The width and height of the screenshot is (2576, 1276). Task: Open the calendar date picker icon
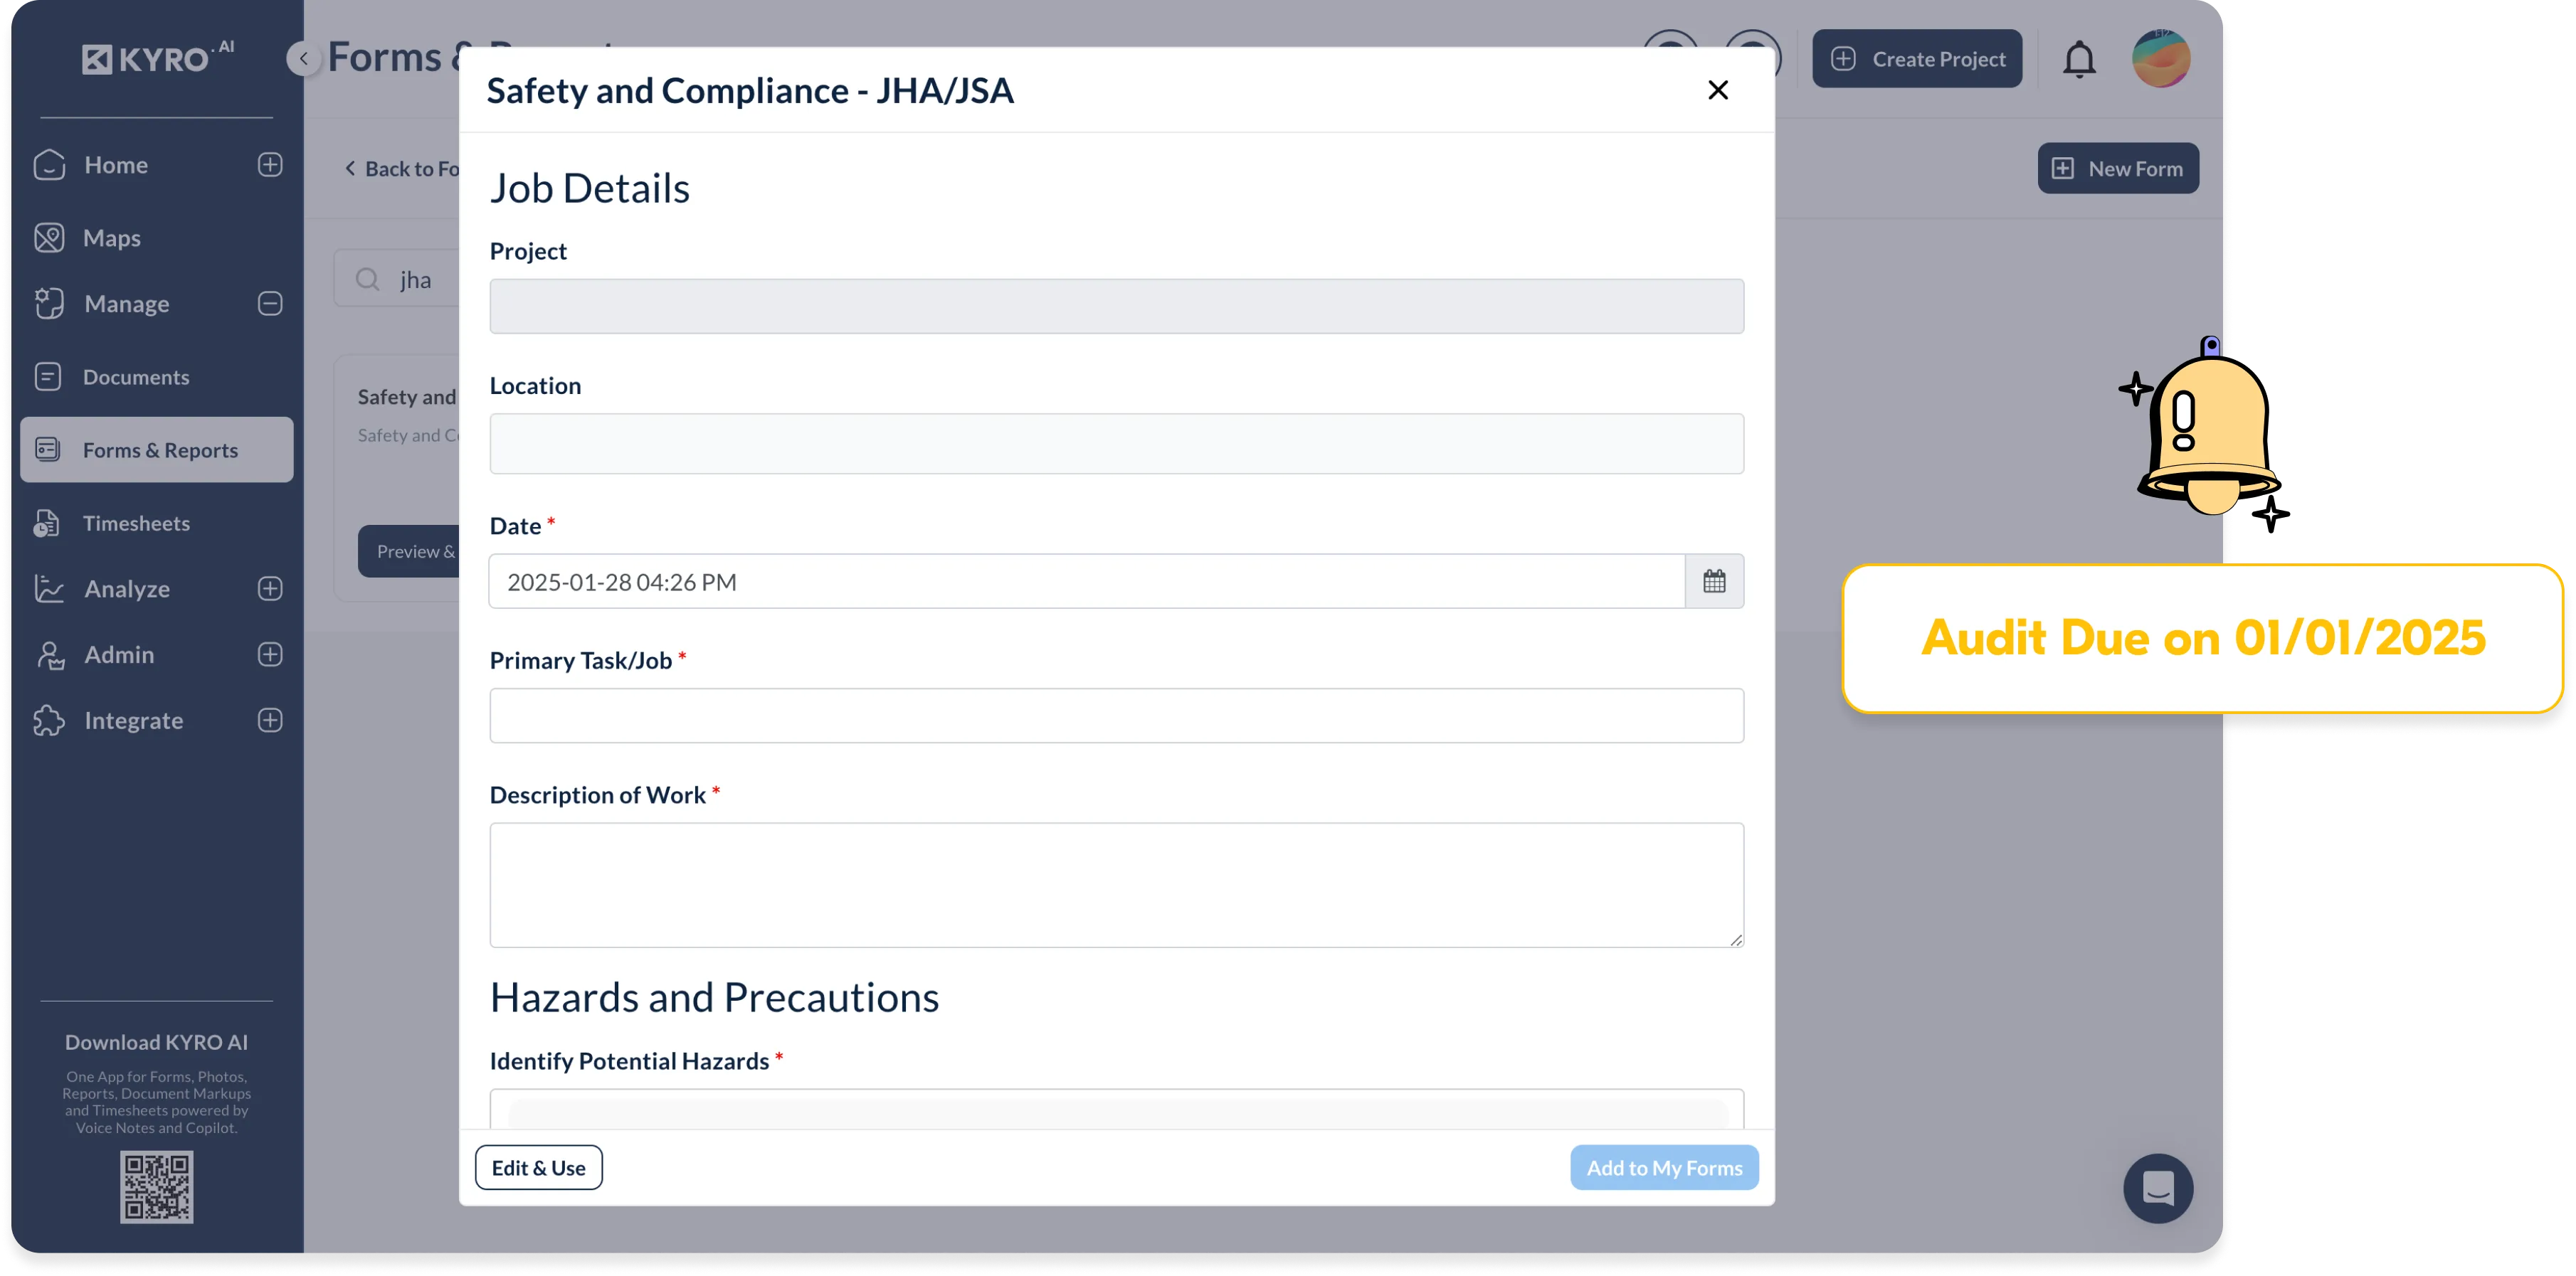pos(1714,582)
